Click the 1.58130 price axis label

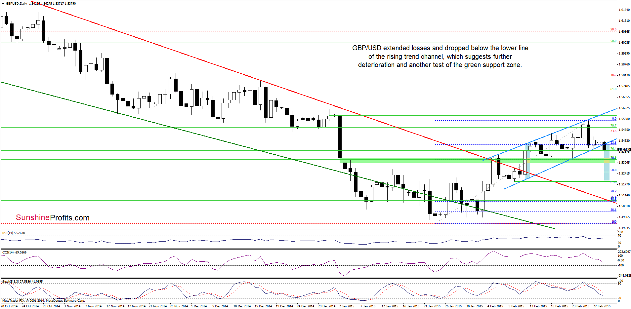(624, 75)
